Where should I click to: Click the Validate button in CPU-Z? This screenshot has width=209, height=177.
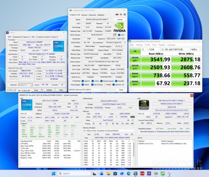pyautogui.click(x=49, y=90)
